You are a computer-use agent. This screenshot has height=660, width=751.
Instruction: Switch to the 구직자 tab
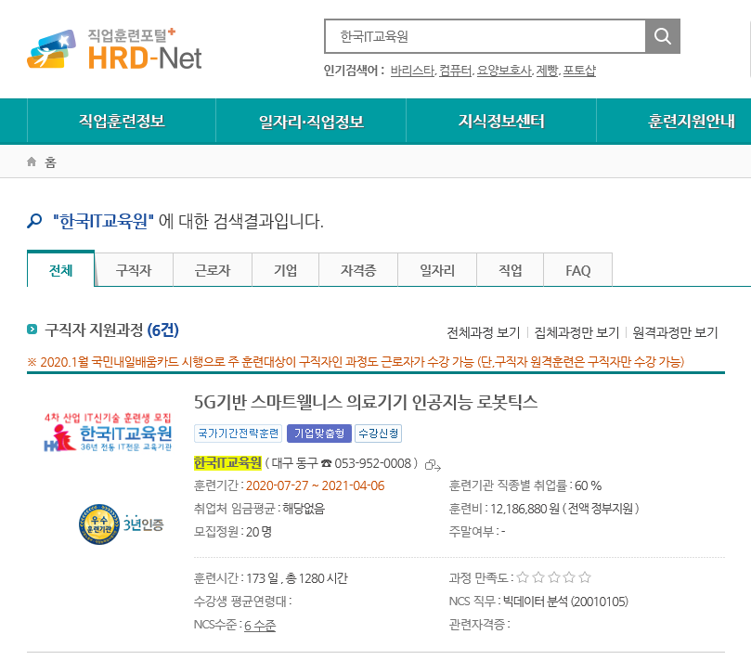coord(134,270)
